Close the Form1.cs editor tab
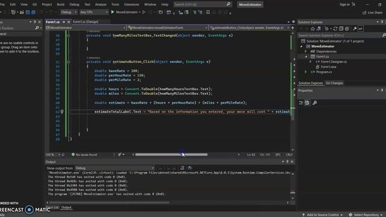 [x=69, y=22]
